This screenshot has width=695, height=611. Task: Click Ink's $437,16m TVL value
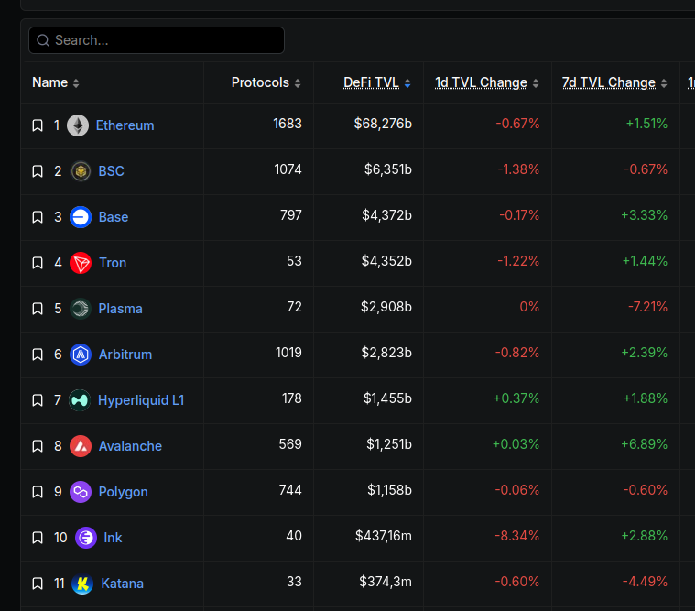pos(384,536)
